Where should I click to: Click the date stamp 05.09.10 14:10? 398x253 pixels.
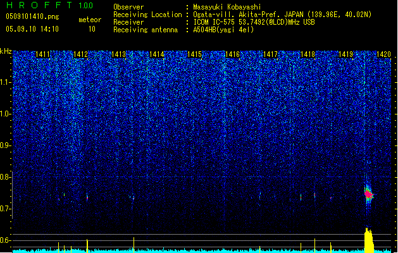pos(32,29)
